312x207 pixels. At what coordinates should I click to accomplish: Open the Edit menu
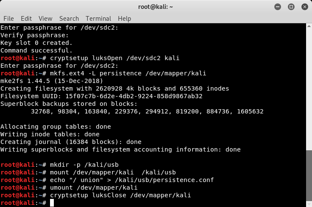pos(26,19)
